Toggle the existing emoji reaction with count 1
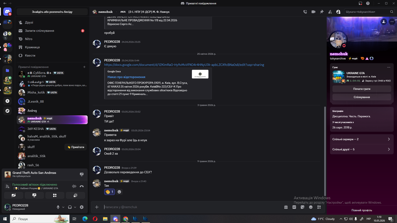Viewport: 397px width, 223px height. (109, 192)
